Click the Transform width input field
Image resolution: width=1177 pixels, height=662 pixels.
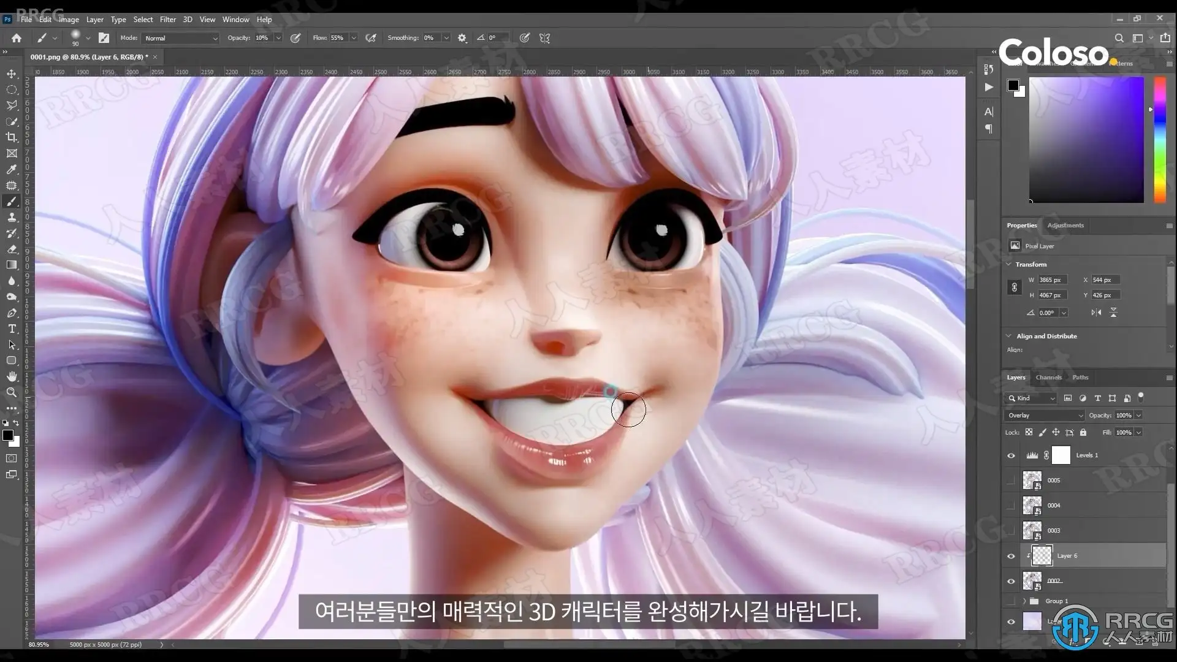1052,280
